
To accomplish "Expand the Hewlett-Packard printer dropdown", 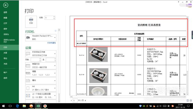I will tap(41, 38).
